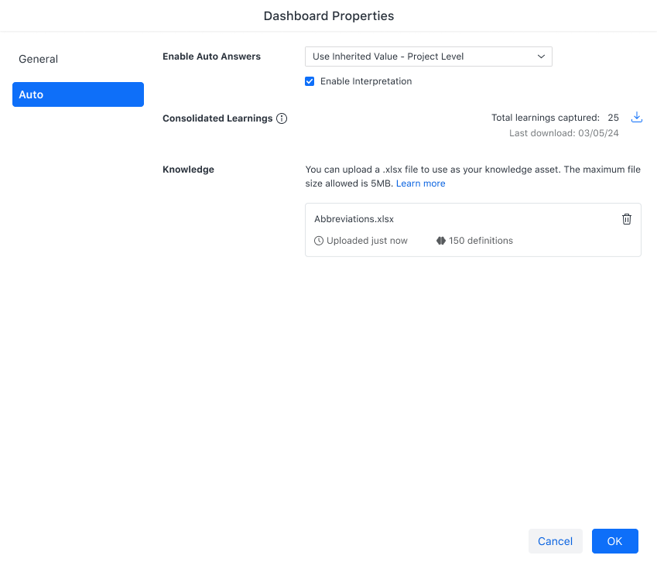Screen dimensions: 657x569
Task: Click the Knowledge section label
Action: [x=188, y=169]
